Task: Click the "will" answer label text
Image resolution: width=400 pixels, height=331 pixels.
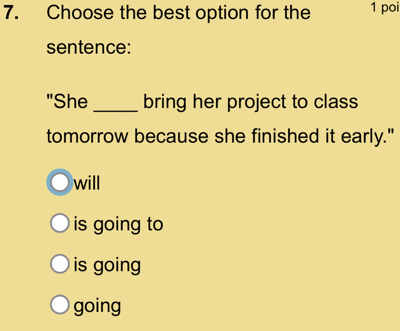Action: click(87, 183)
